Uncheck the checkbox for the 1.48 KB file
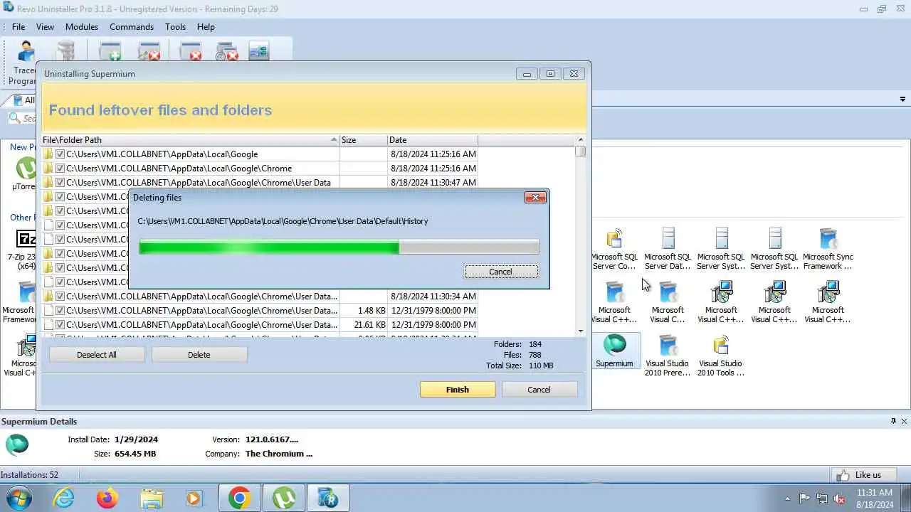The width and height of the screenshot is (911, 512). pyautogui.click(x=60, y=311)
